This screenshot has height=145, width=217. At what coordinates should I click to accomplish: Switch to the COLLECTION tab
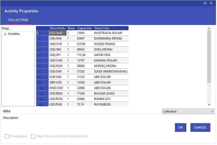click(x=18, y=20)
